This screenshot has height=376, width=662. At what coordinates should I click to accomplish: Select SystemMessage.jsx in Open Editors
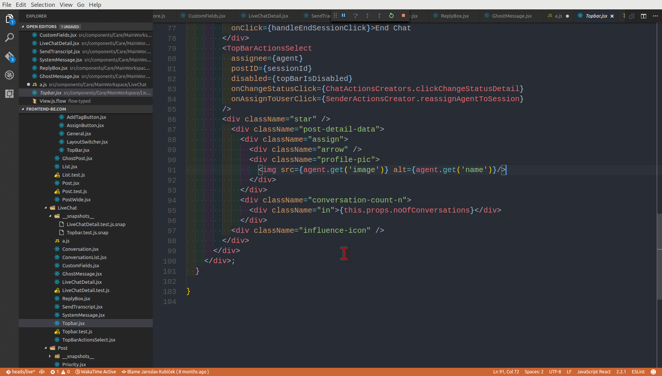[86, 60]
